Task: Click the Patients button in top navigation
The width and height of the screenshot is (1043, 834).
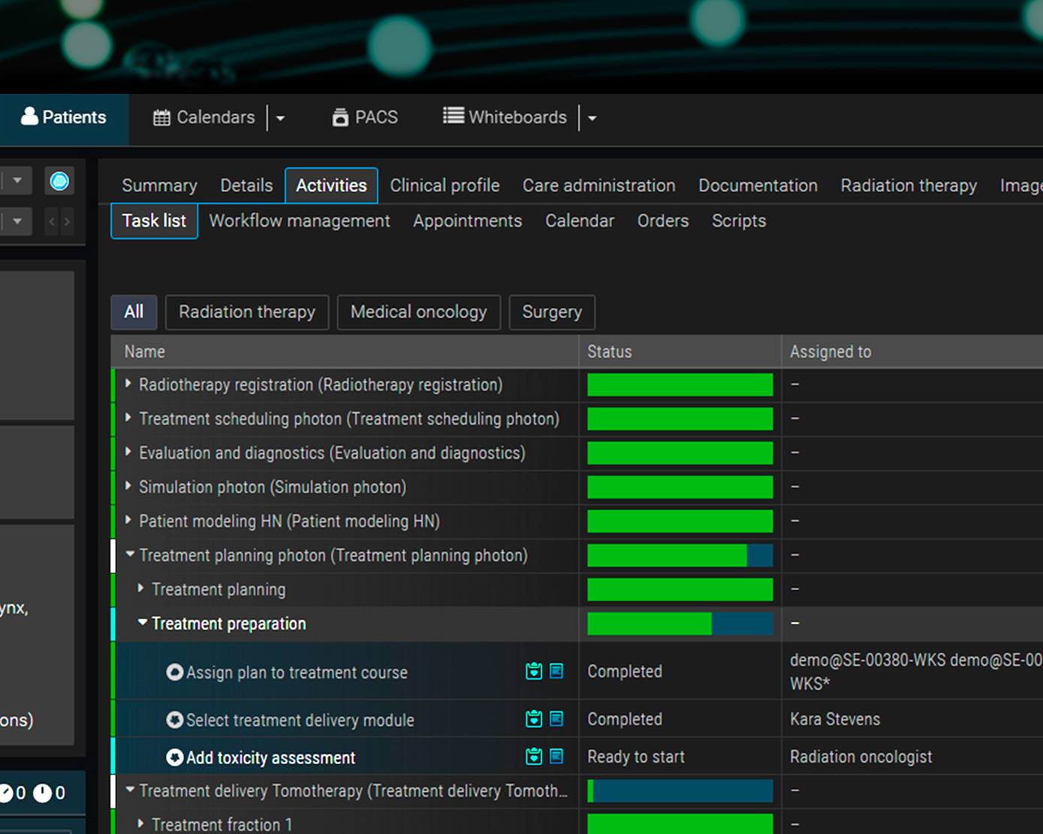Action: (x=64, y=118)
